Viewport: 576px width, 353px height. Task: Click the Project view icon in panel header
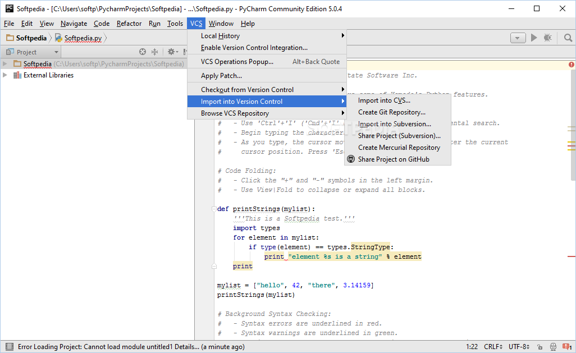(10, 52)
